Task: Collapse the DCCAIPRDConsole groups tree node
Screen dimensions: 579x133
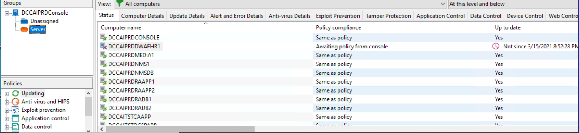Action: 7,13
